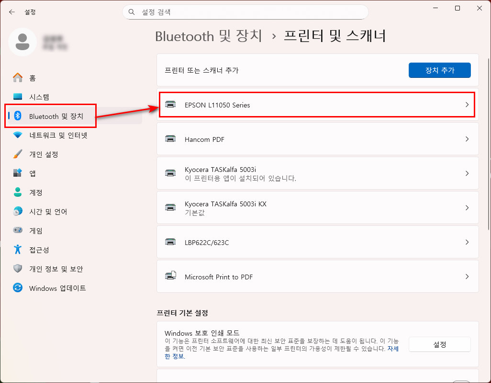Minimize the Settings window
Viewport: 491px width, 383px height.
(435, 8)
